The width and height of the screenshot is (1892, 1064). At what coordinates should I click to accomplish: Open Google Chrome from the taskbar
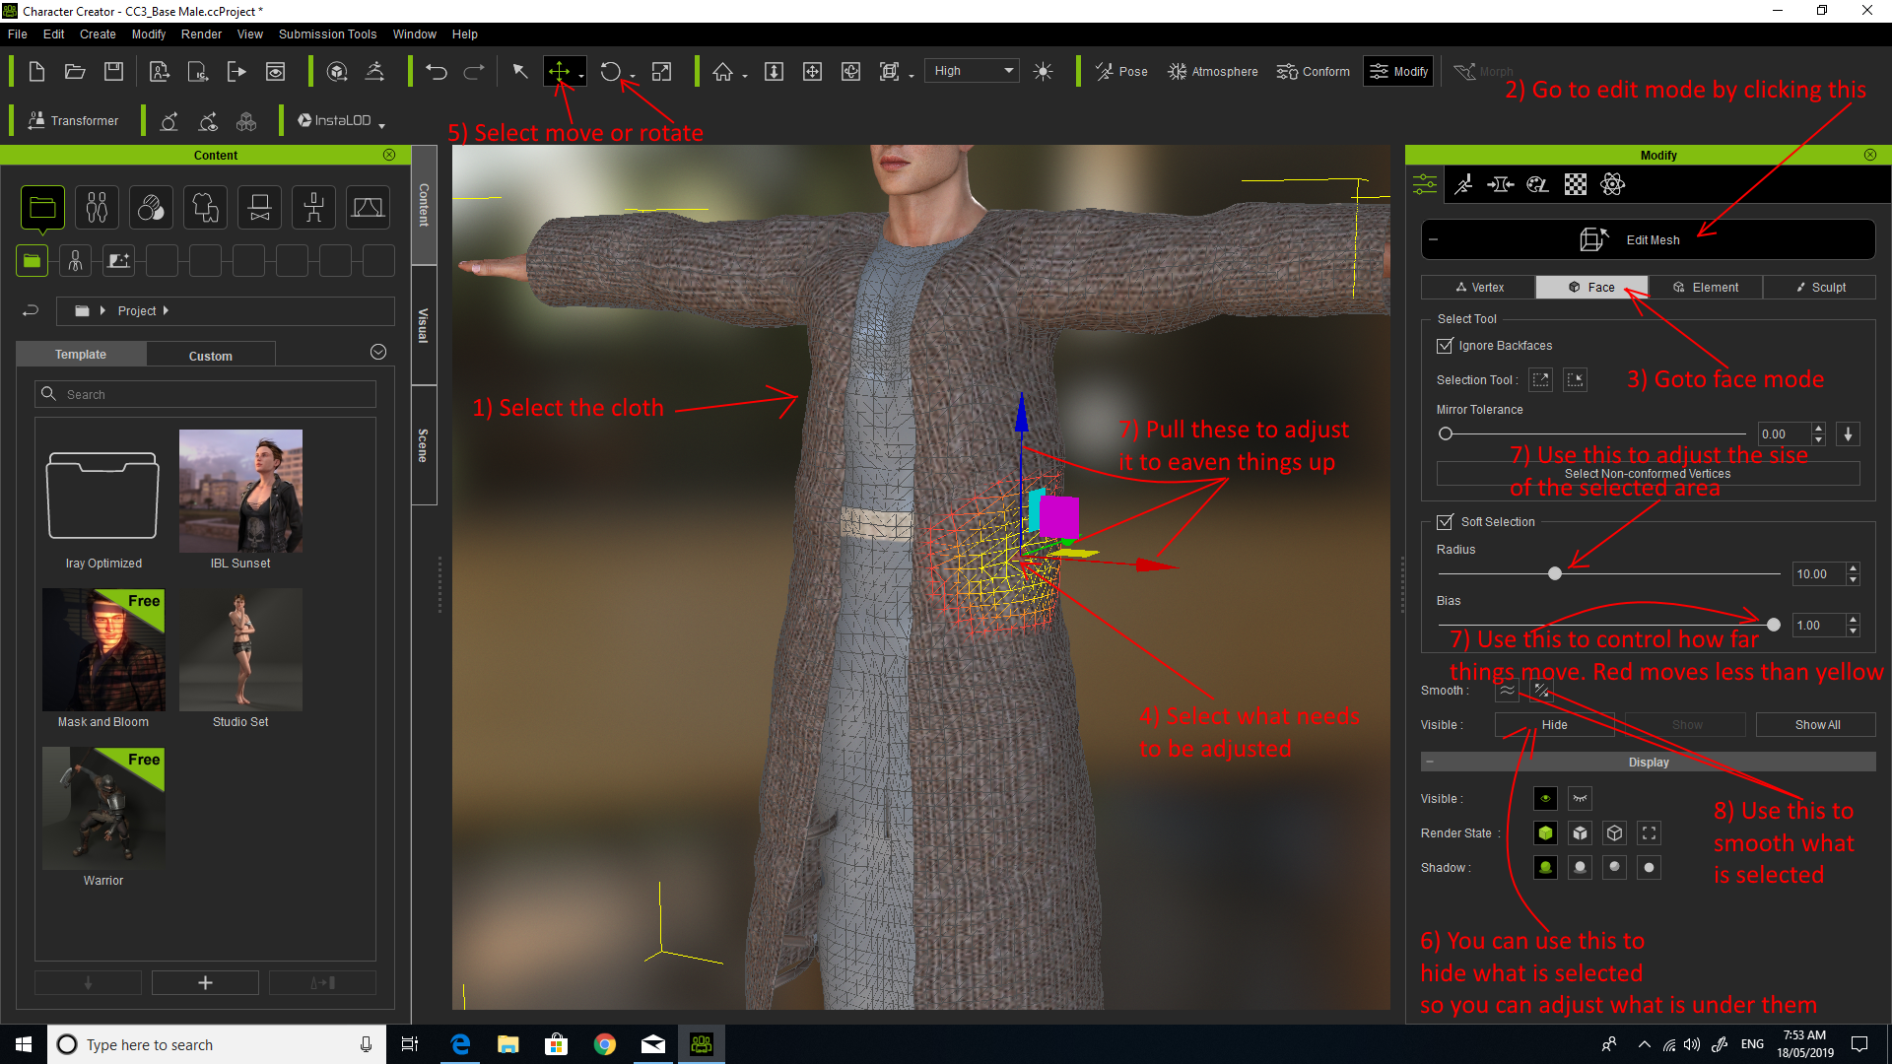click(x=605, y=1044)
